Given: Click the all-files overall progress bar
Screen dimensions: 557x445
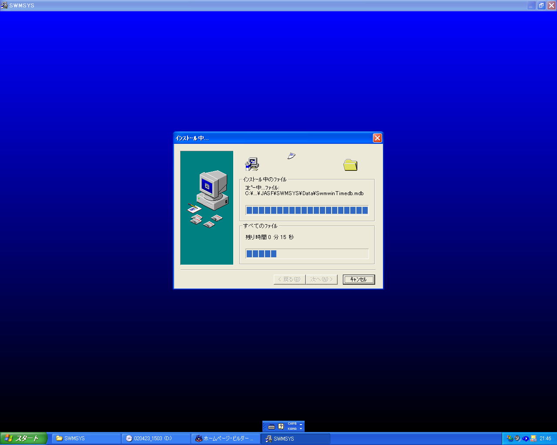Looking at the screenshot, I should click(307, 254).
